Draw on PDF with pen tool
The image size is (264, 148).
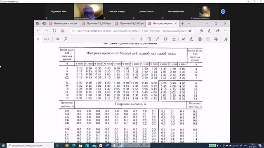(191, 39)
